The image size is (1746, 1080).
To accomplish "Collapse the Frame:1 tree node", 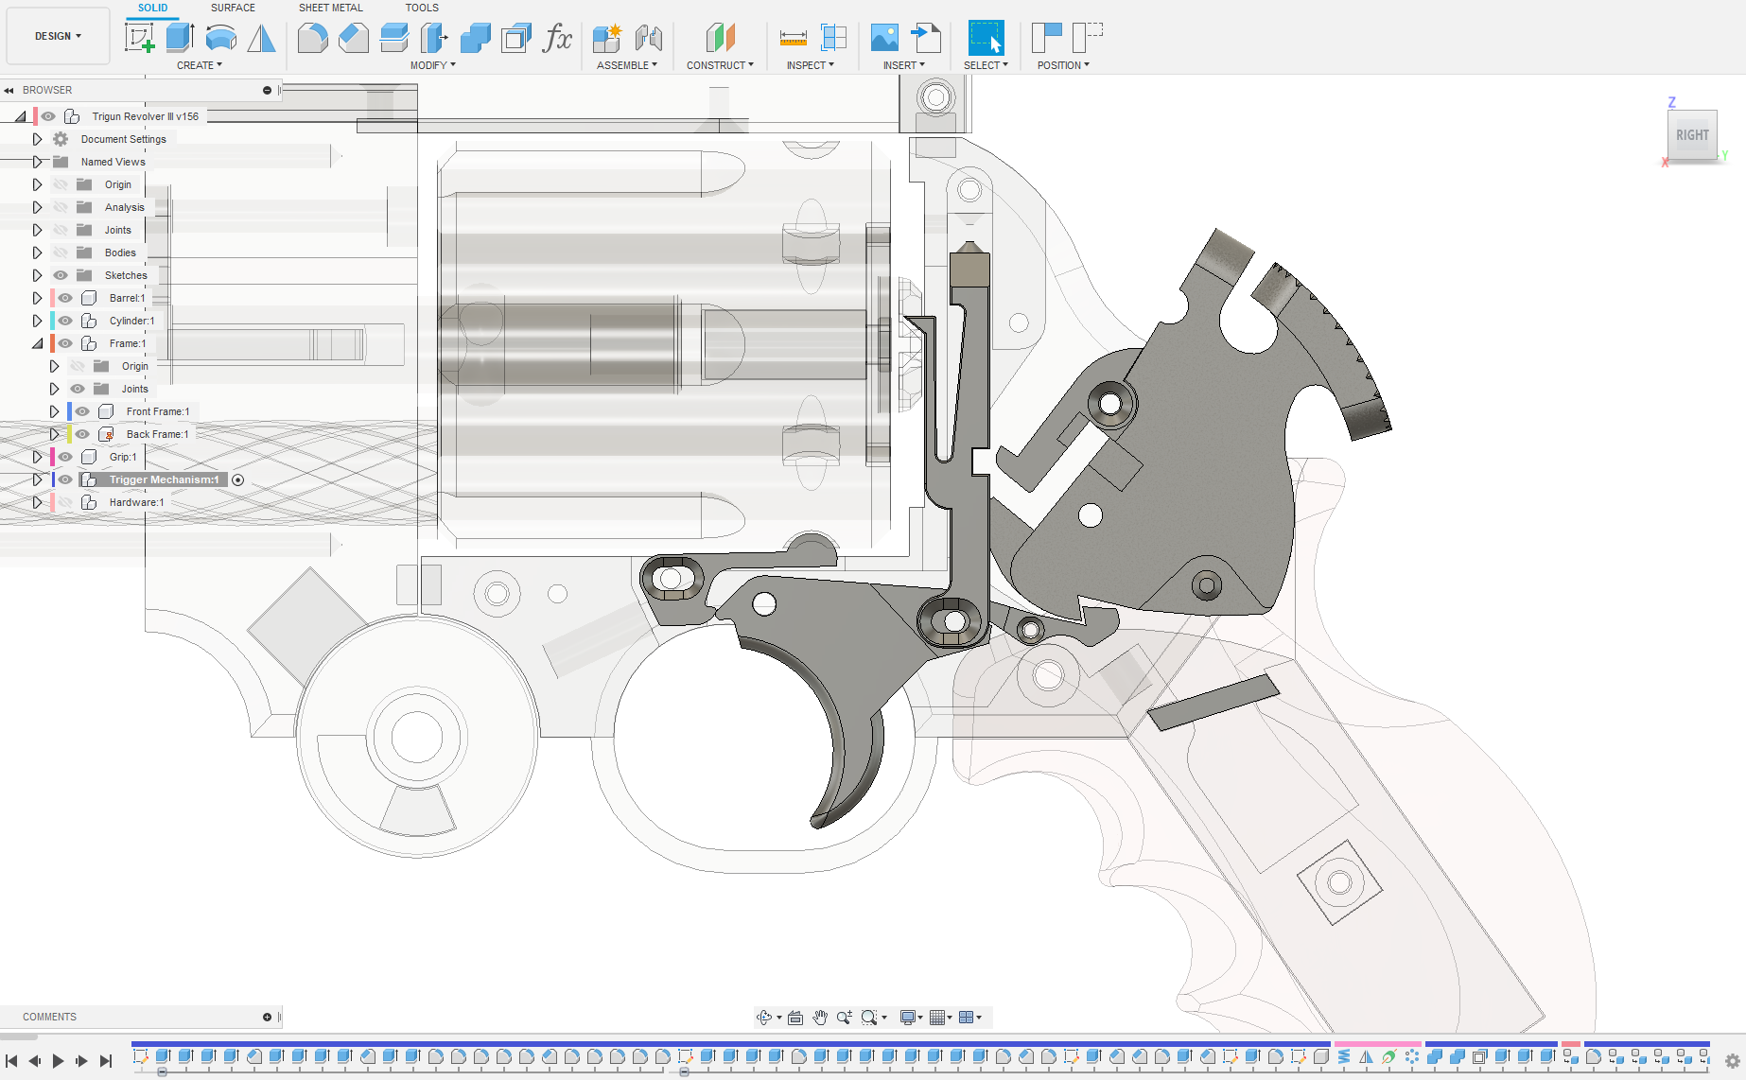I will point(37,343).
